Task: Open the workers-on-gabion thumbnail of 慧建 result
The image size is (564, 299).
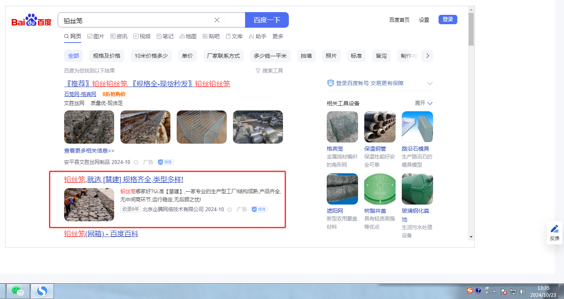Action: tap(89, 205)
